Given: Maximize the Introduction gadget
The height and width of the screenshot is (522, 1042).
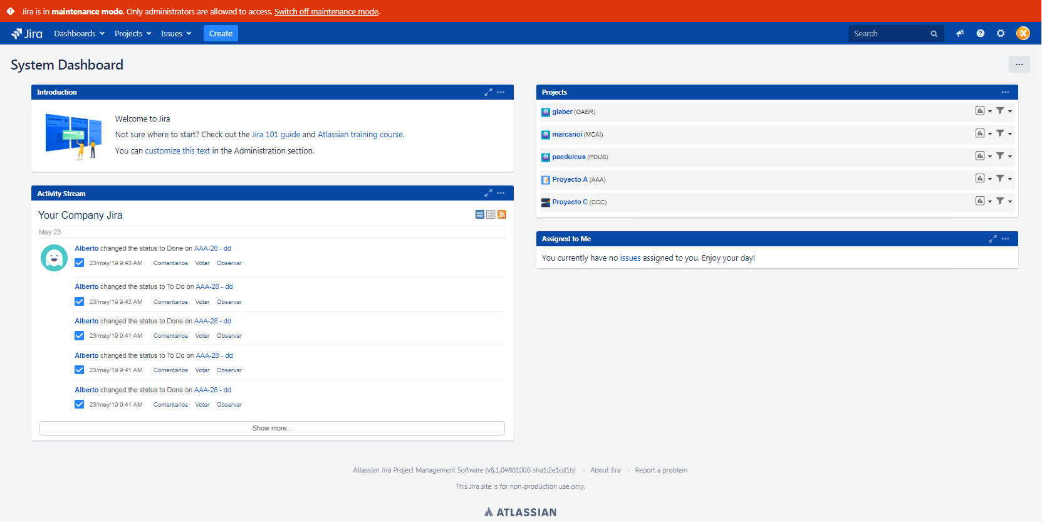Looking at the screenshot, I should 488,92.
